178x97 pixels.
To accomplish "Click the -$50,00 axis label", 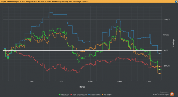I will 166,66.
